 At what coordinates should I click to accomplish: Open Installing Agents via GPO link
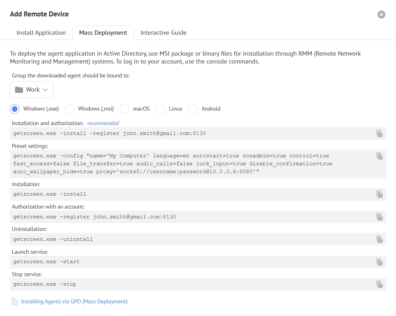click(x=74, y=301)
